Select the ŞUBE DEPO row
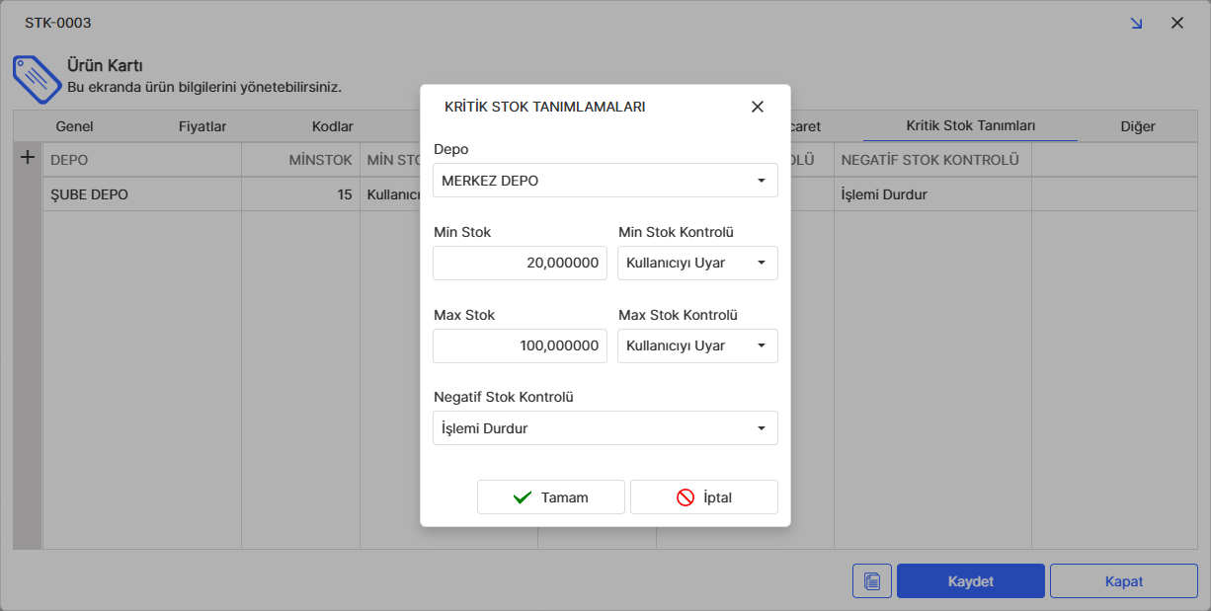 141,194
